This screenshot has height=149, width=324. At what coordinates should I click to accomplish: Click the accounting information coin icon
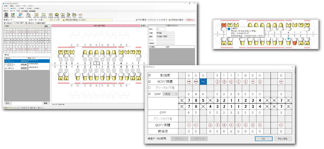57,15
